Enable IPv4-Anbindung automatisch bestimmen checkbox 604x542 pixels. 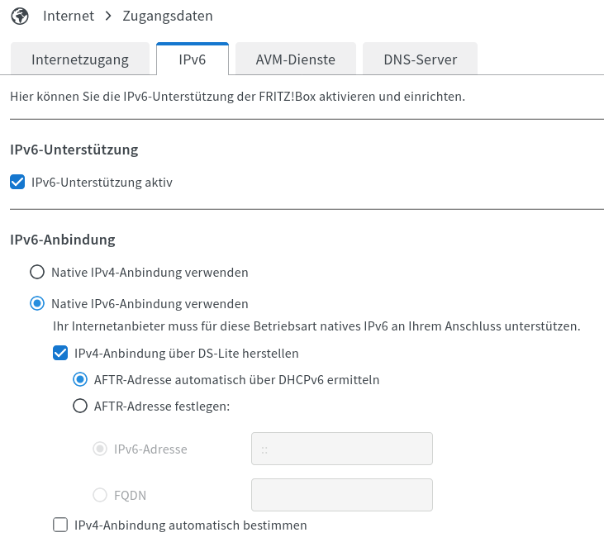pyautogui.click(x=60, y=525)
